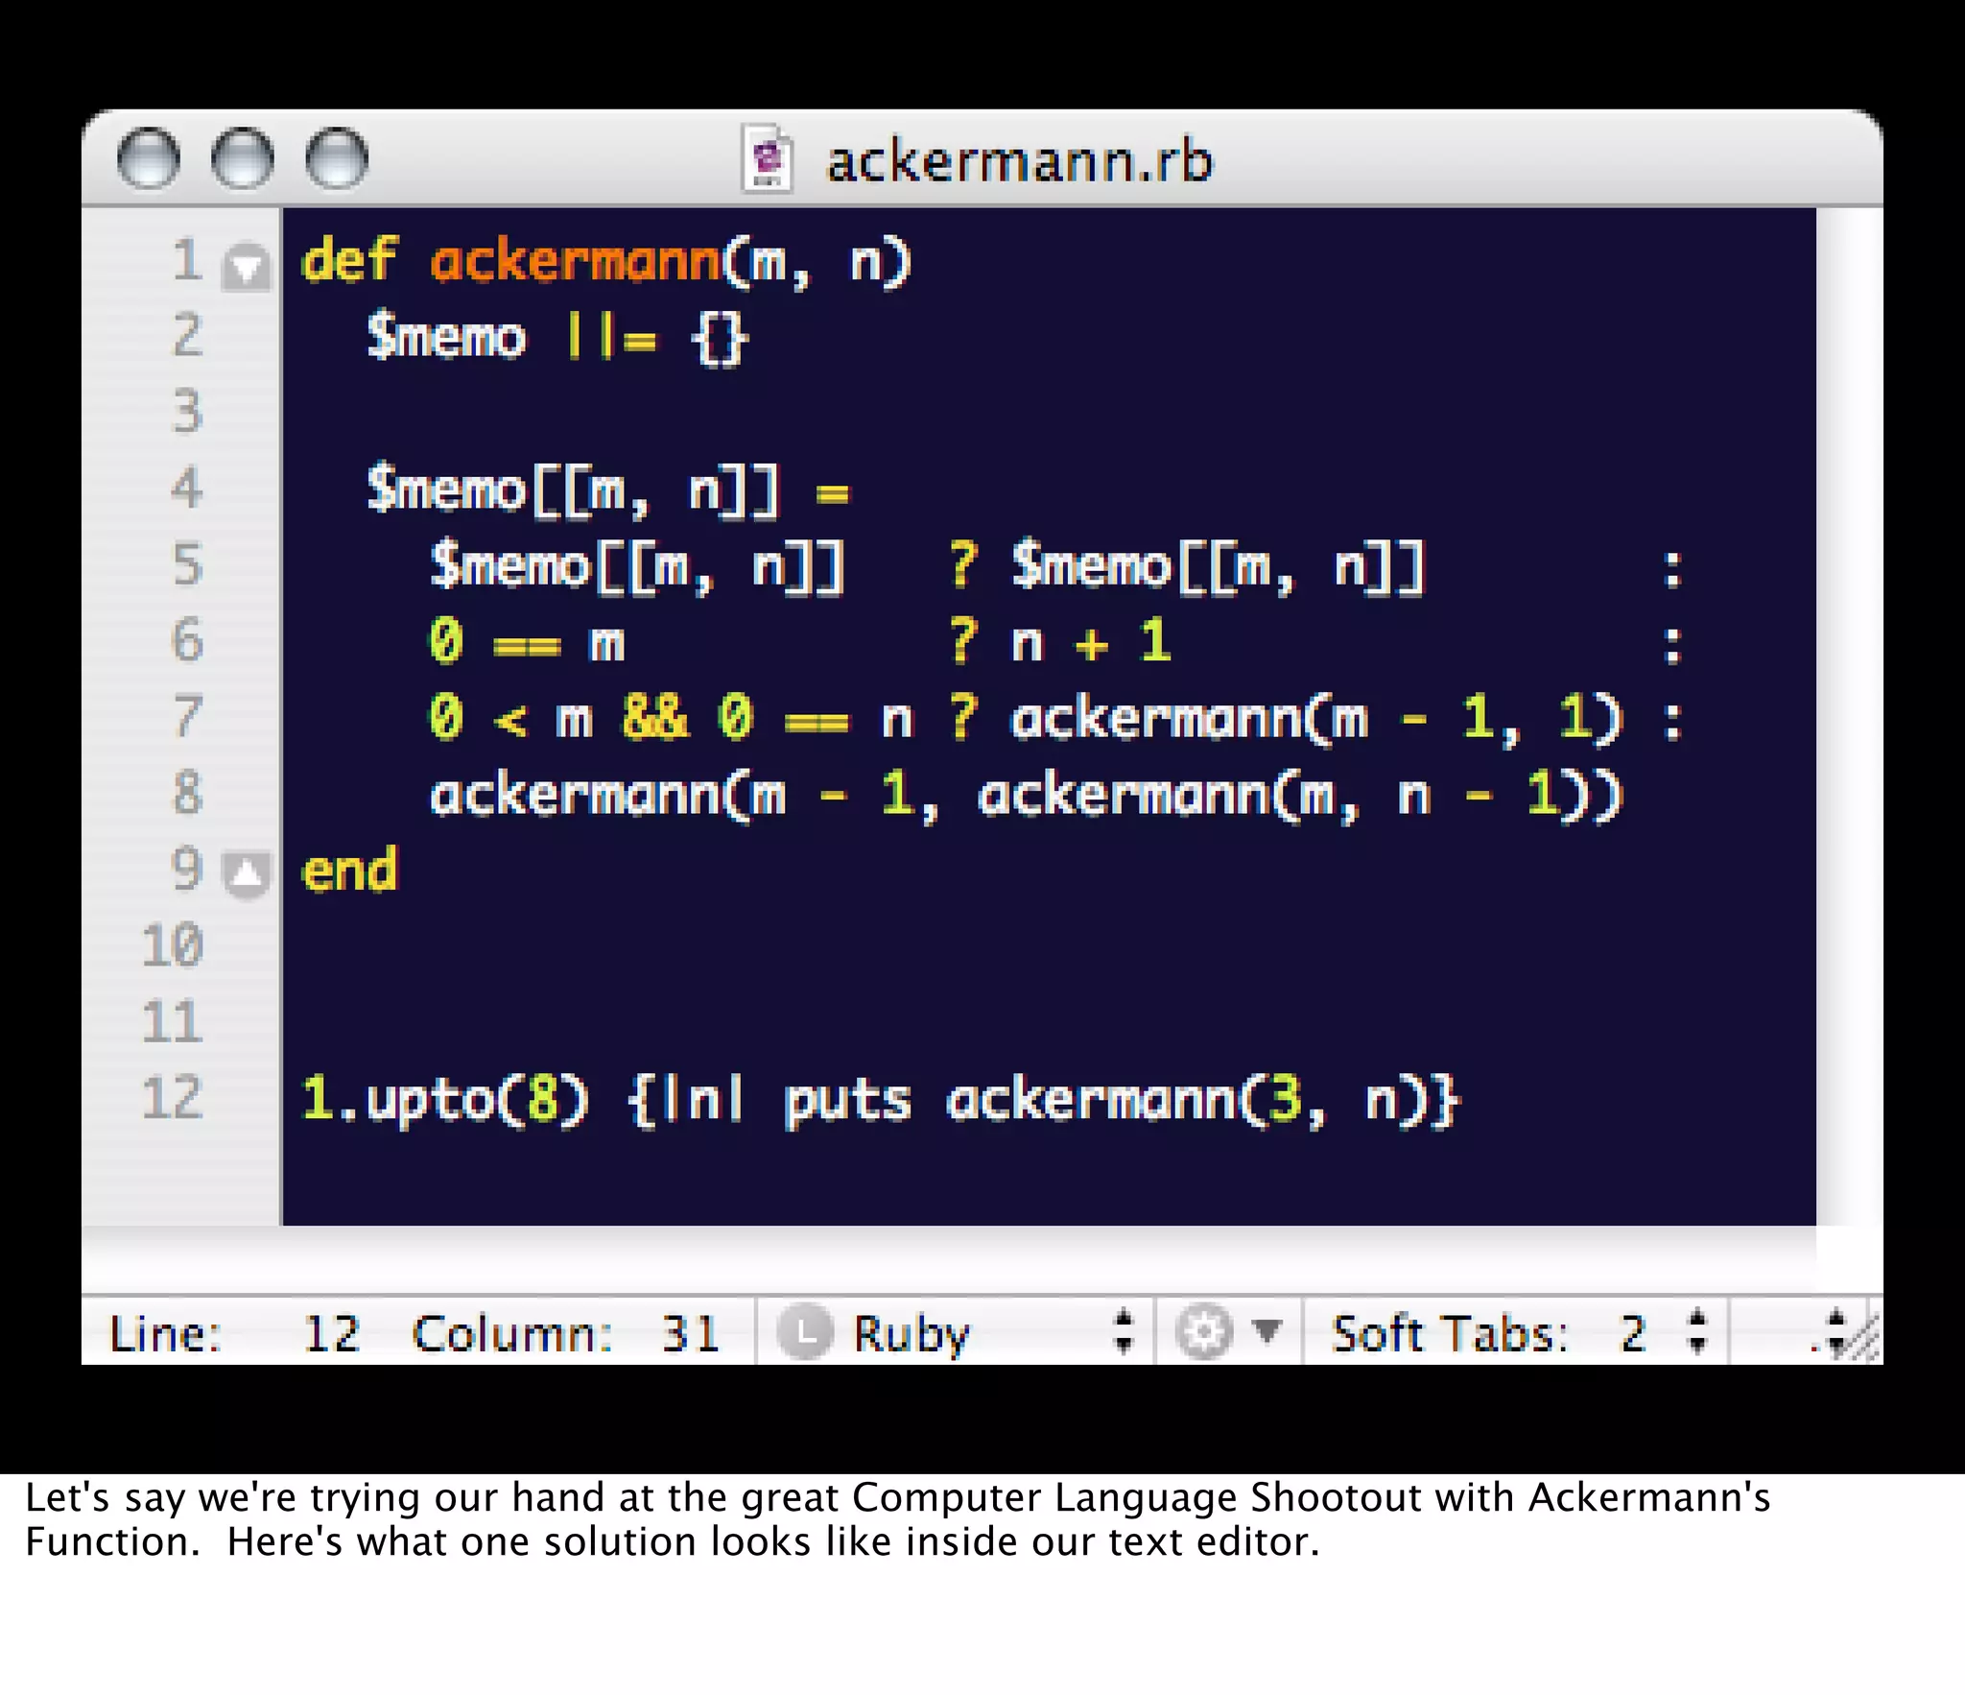The image size is (1965, 1695).
Task: Click the minimize window button
Action: coord(242,157)
